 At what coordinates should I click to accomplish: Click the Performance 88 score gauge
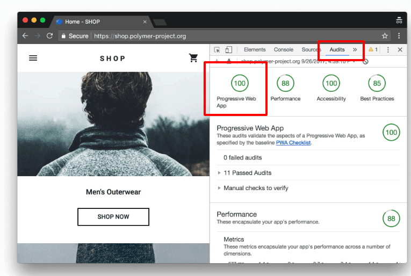[285, 83]
